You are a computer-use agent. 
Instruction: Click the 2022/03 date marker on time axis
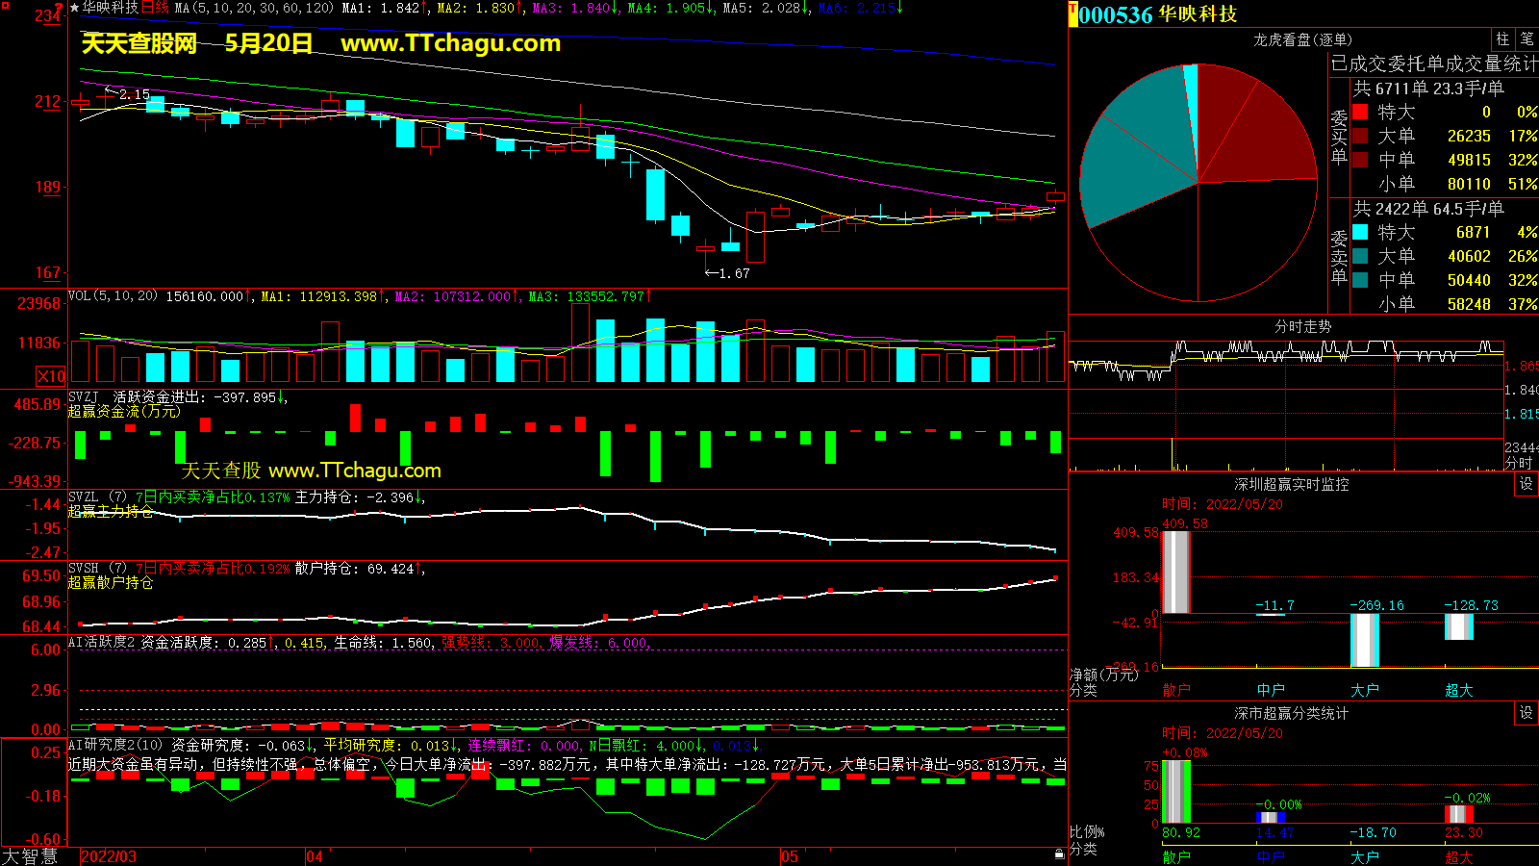[x=109, y=856]
